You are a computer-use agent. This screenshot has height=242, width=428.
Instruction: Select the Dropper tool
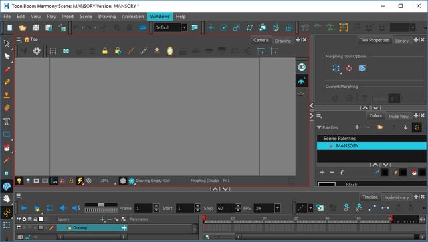point(7,161)
